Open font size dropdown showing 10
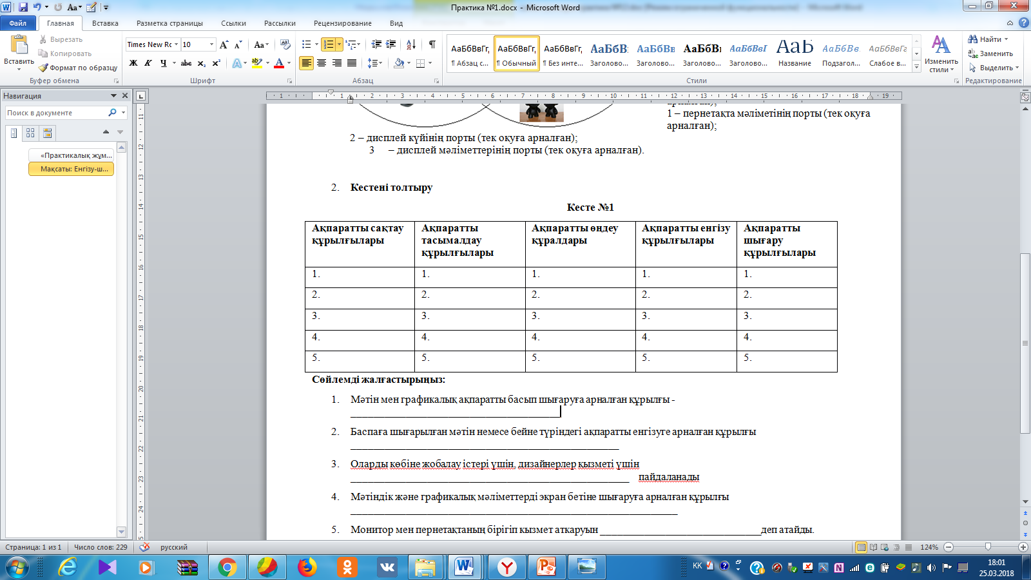Screen dimensions: 1031x580 click(211, 44)
